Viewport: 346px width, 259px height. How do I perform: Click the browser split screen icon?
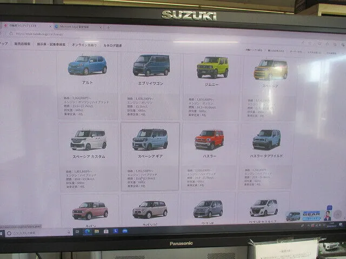click(x=319, y=44)
